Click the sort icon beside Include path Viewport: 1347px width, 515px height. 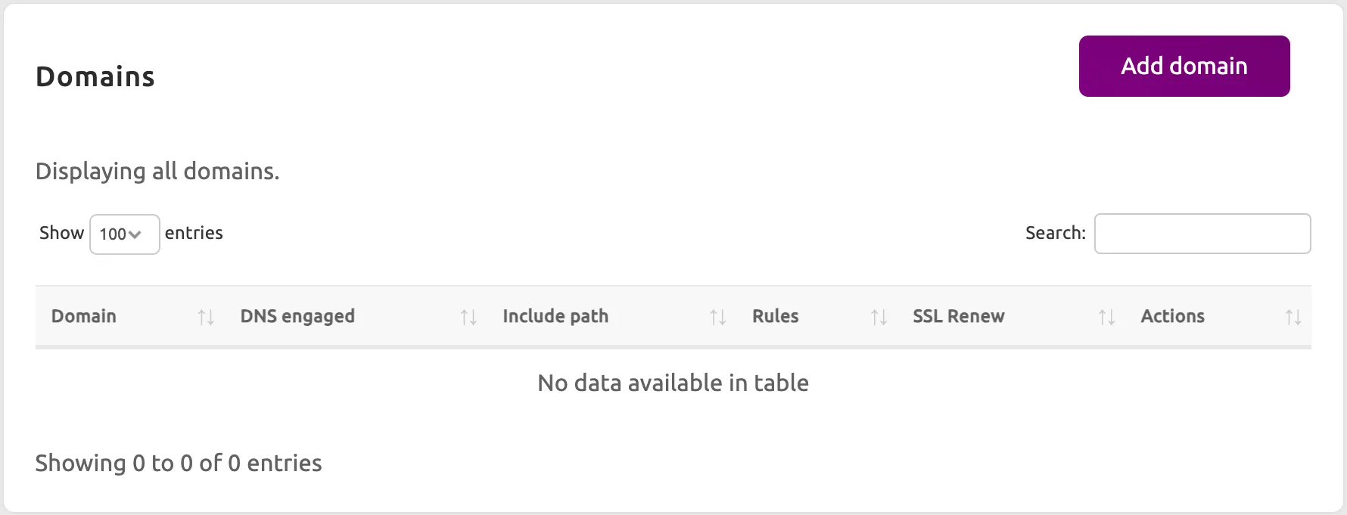click(x=717, y=317)
